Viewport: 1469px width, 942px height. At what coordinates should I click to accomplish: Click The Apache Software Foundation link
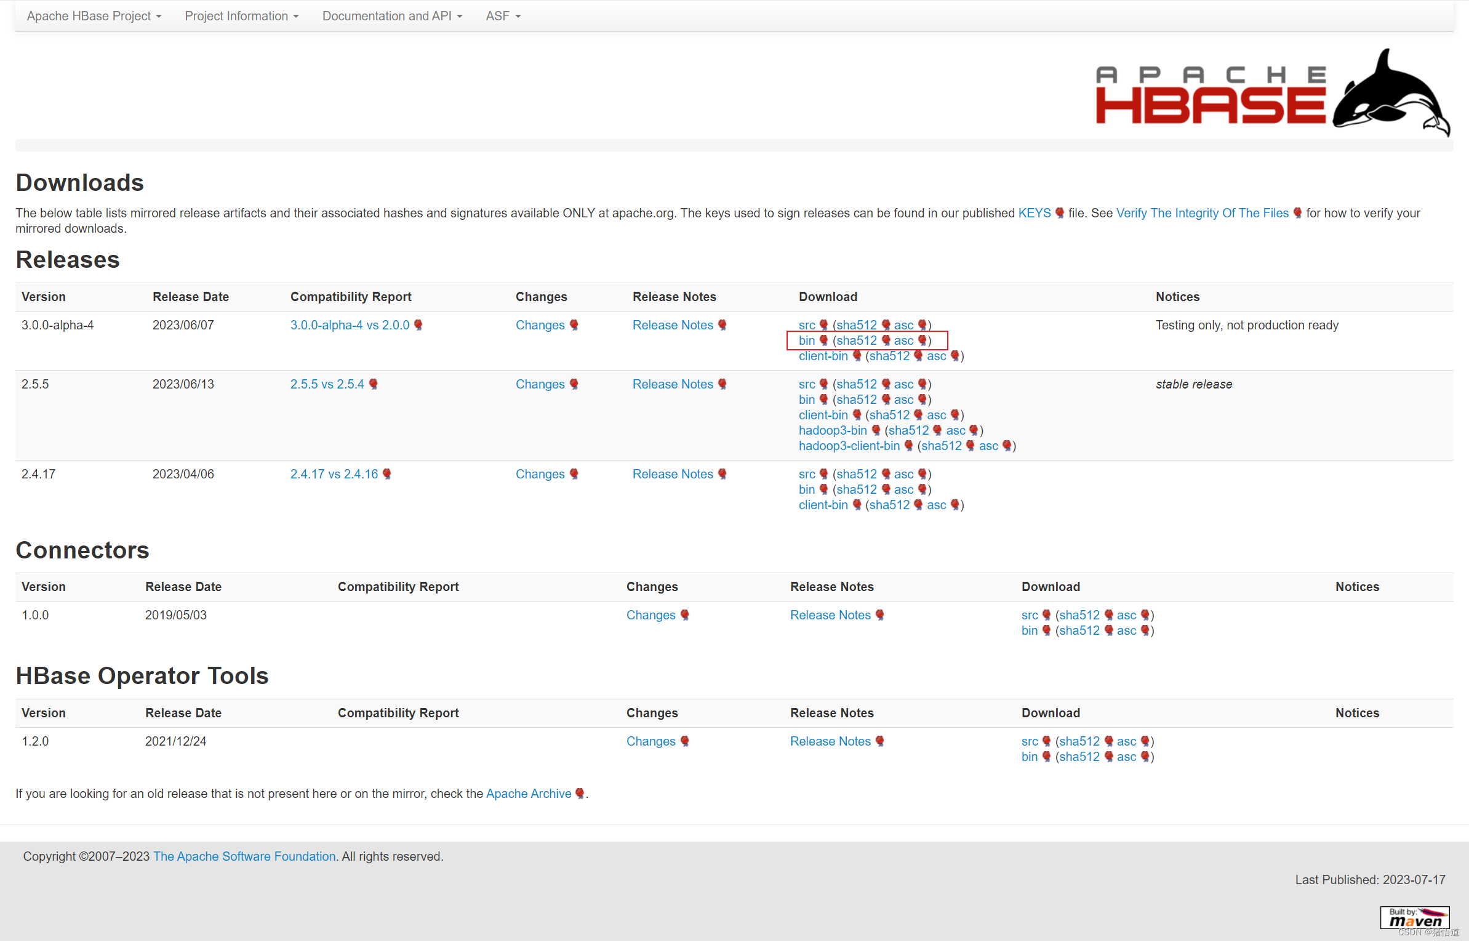tap(244, 856)
